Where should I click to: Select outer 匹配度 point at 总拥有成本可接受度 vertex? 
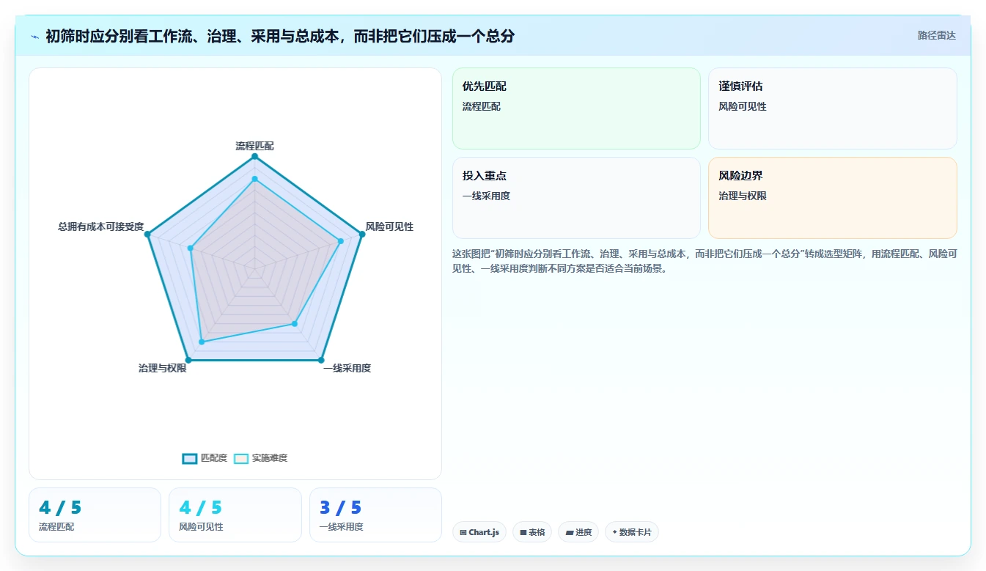147,235
